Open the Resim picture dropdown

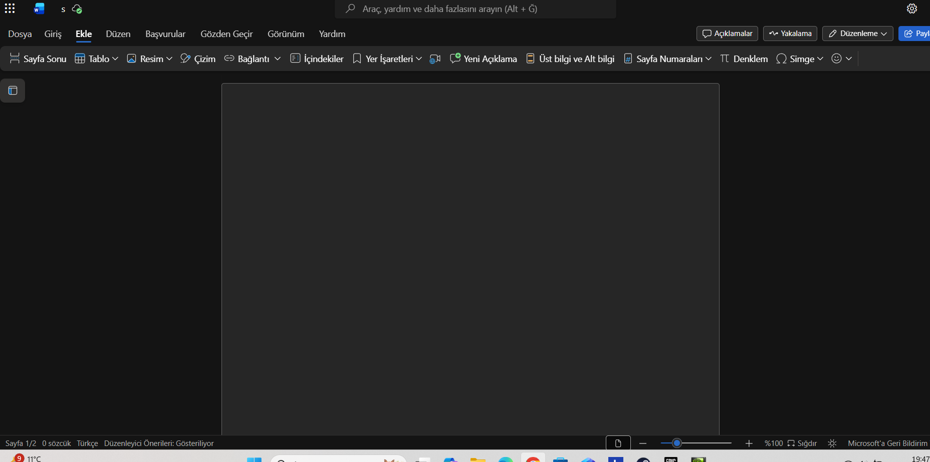[149, 59]
